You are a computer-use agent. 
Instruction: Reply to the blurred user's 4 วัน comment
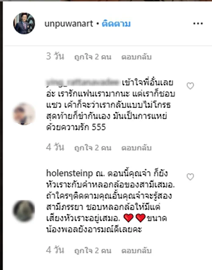(137, 148)
